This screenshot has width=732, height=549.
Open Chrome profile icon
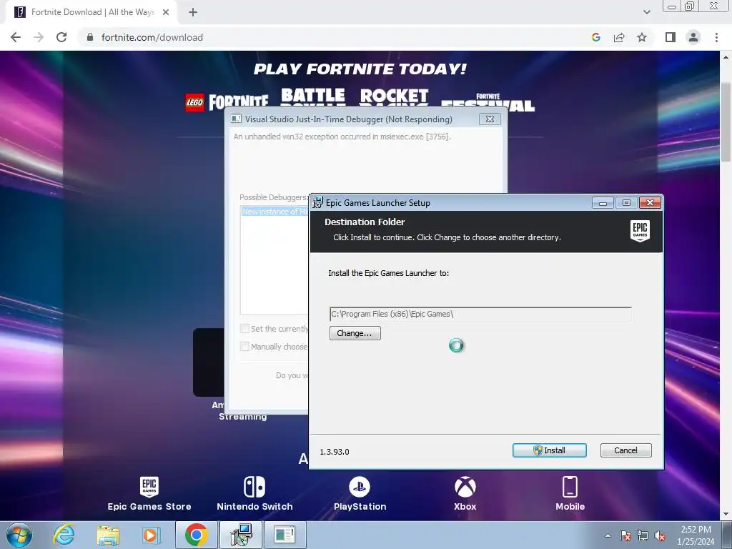pos(693,37)
